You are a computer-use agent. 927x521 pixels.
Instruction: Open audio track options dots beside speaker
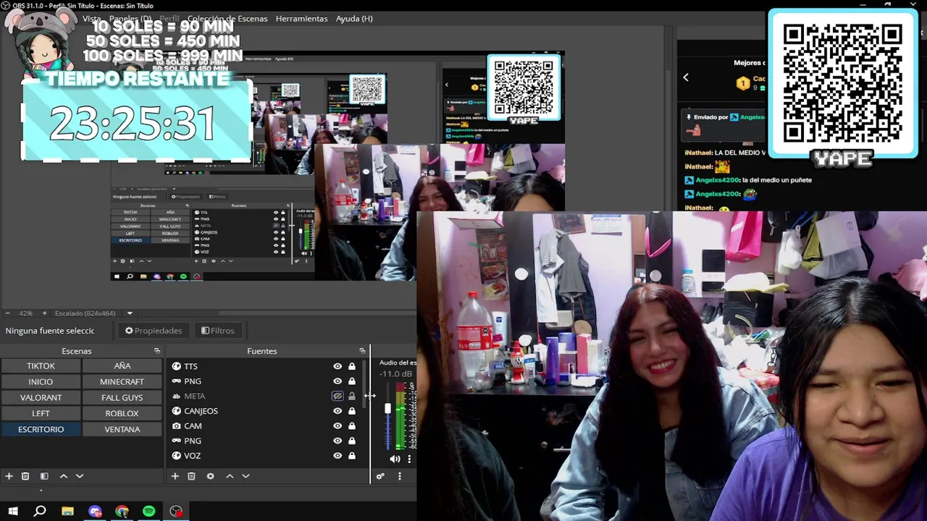click(x=409, y=459)
